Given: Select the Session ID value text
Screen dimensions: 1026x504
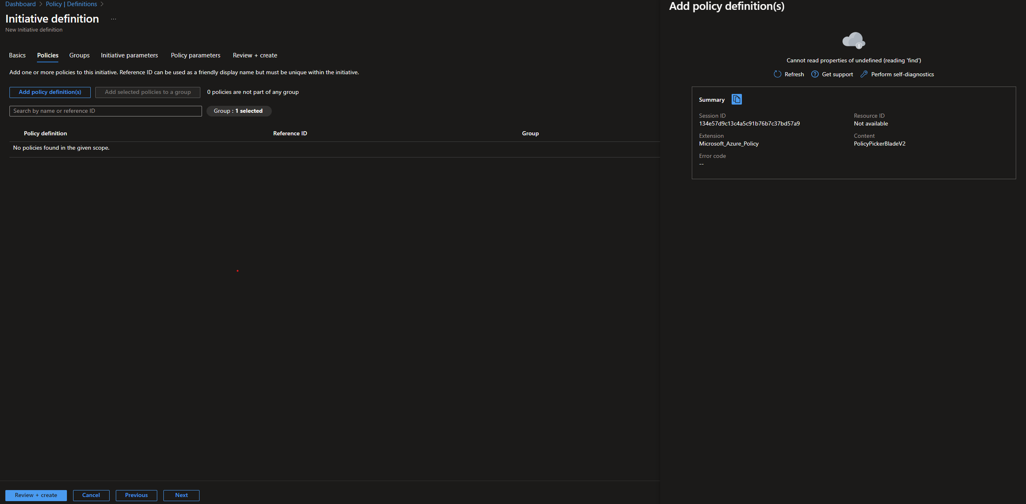Looking at the screenshot, I should click(x=749, y=124).
